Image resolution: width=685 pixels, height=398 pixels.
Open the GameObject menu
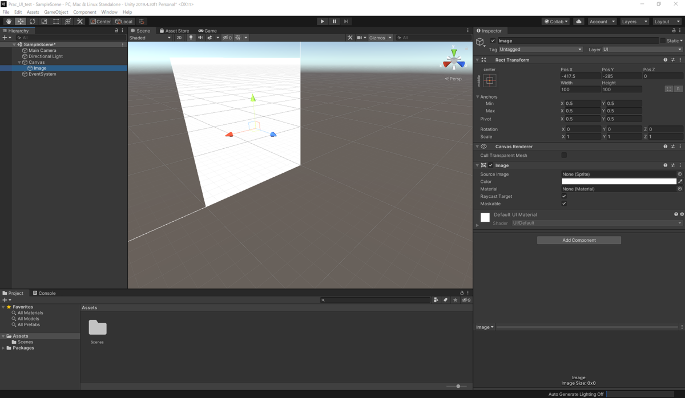tap(56, 12)
